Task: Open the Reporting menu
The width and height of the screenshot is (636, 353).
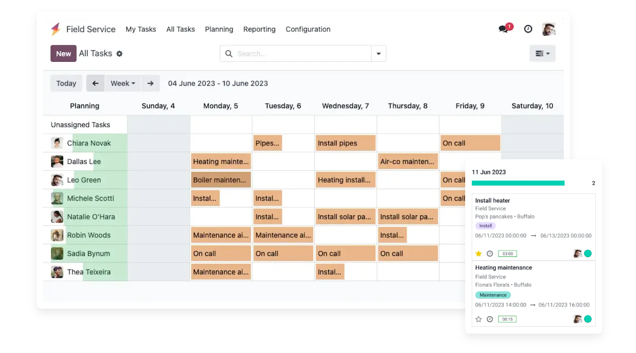Action: tap(259, 29)
